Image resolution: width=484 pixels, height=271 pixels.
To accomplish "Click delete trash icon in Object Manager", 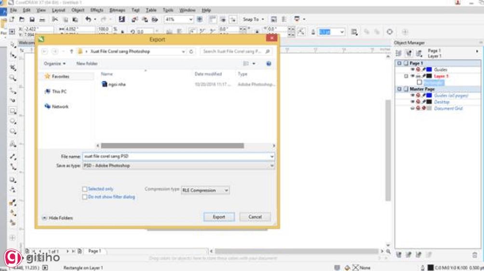I will click(475, 255).
